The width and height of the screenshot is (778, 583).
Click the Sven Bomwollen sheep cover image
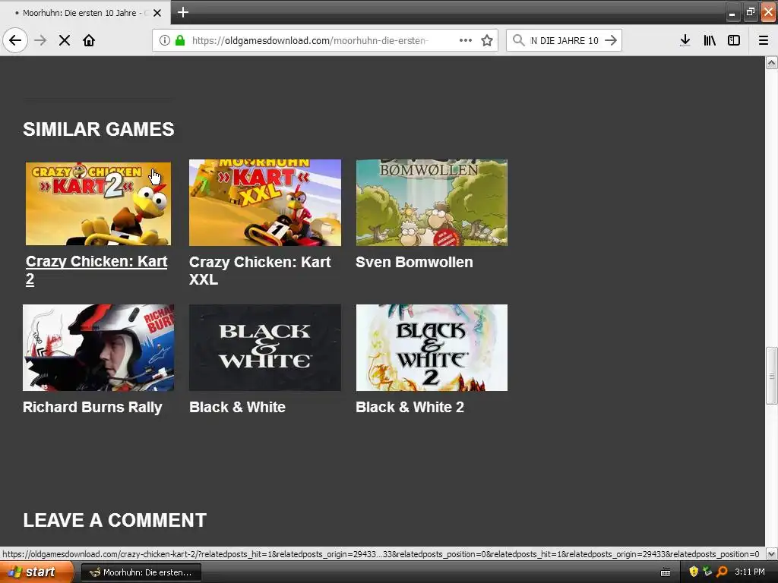pyautogui.click(x=432, y=202)
